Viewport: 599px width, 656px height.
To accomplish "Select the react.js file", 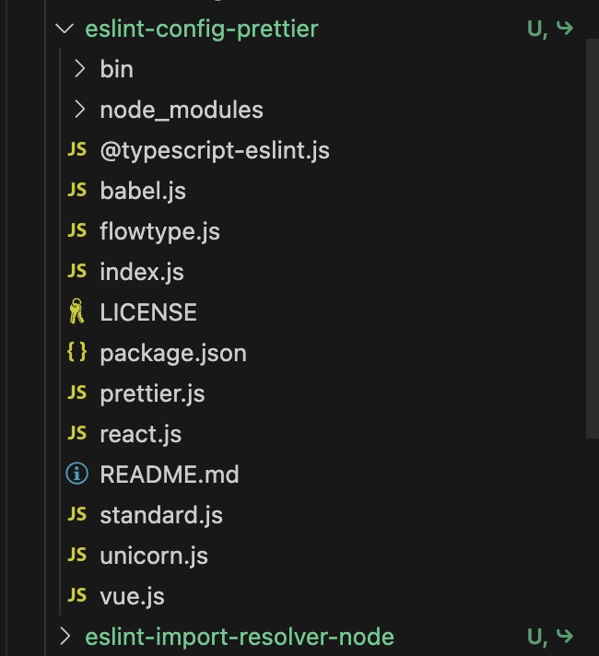I will [x=141, y=434].
